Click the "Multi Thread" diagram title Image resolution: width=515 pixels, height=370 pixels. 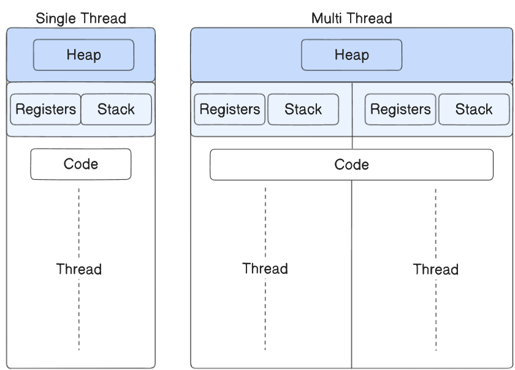(x=352, y=18)
